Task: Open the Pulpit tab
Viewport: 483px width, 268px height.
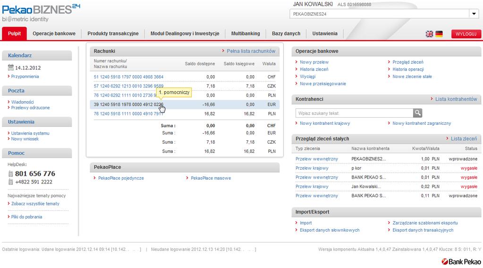Action: pyautogui.click(x=15, y=34)
